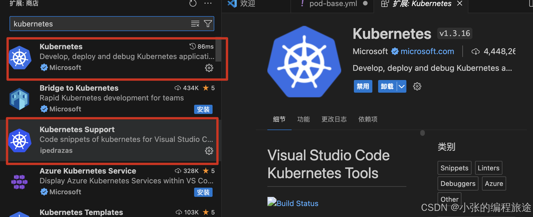Close the 扩展: Kubernetes tab
Image resolution: width=533 pixels, height=217 pixels.
[x=460, y=3]
